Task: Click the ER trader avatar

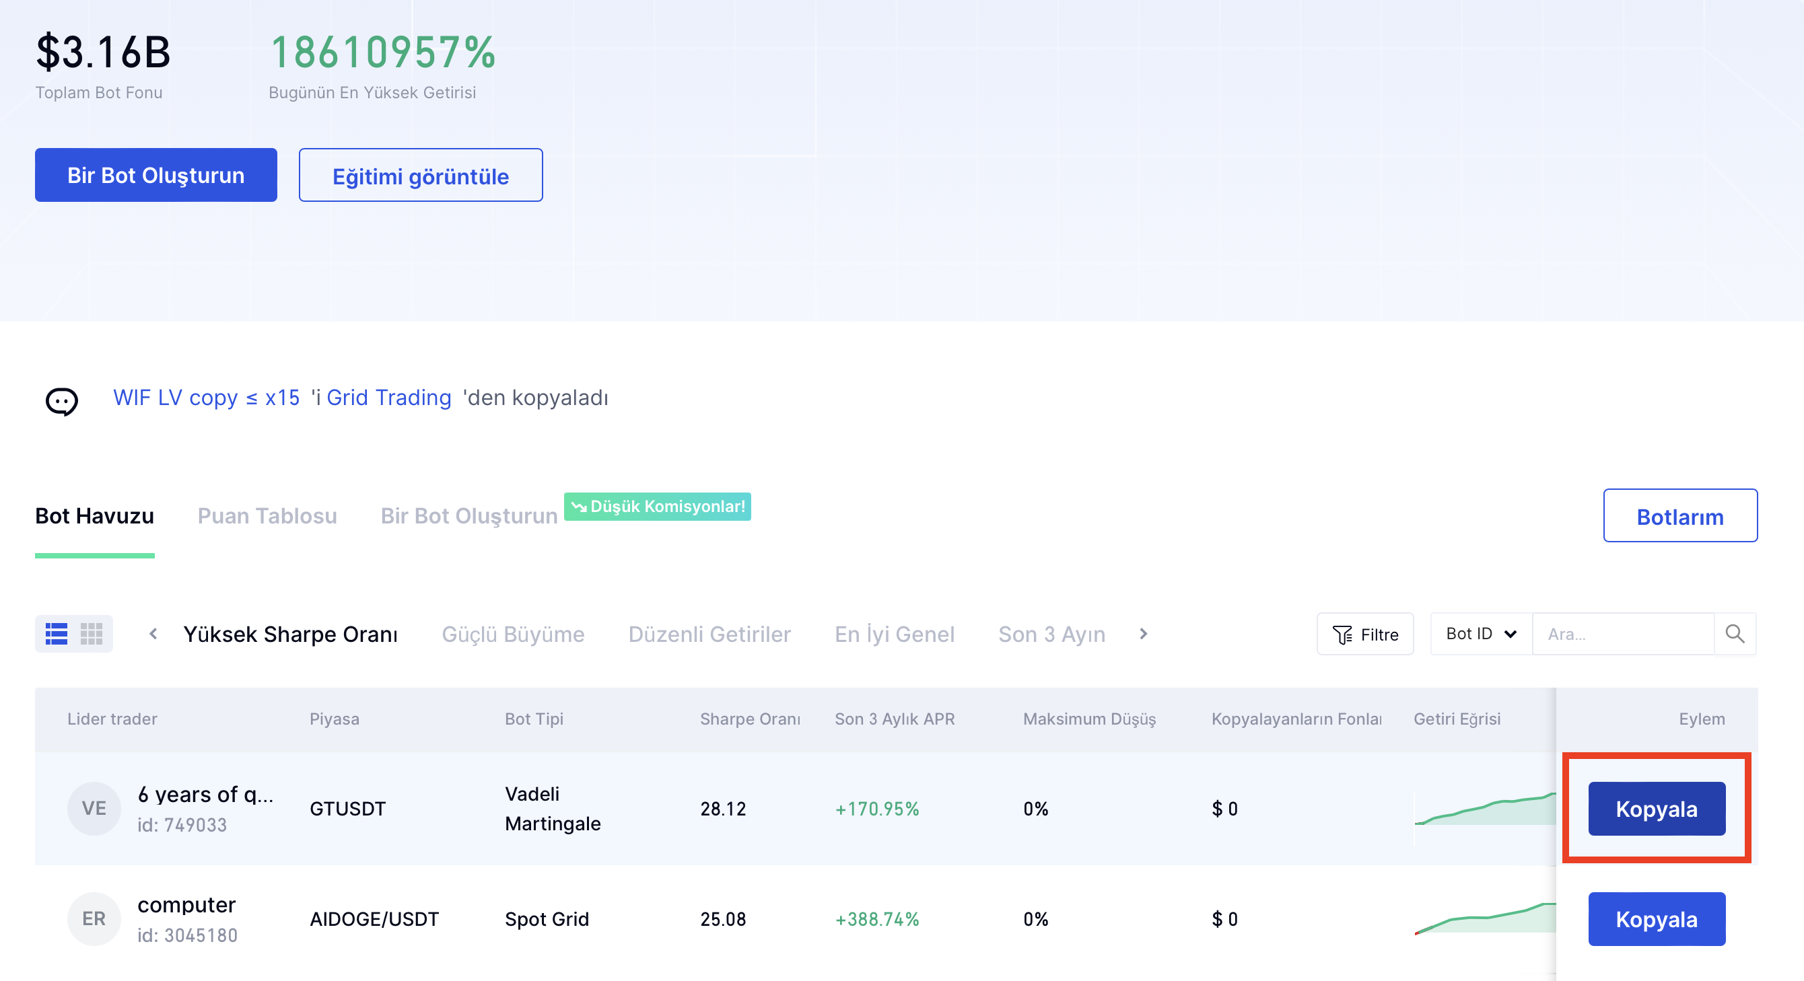Action: pos(94,918)
